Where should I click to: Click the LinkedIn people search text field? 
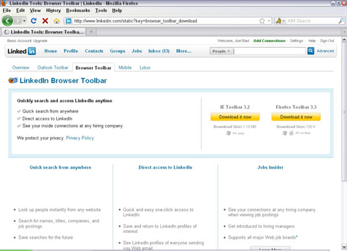click(269, 51)
